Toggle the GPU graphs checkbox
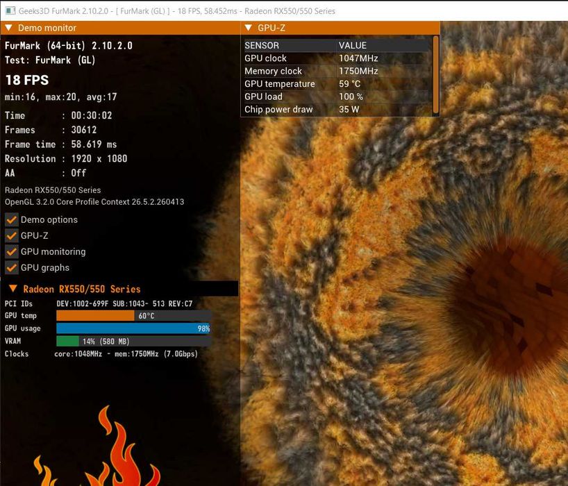The width and height of the screenshot is (568, 486). (x=12, y=267)
